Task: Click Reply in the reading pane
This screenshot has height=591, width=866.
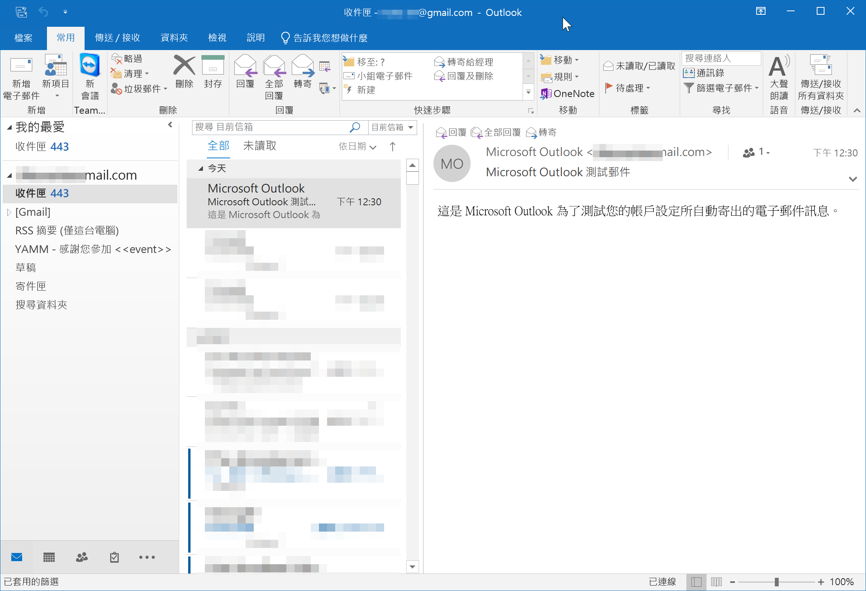Action: point(451,133)
